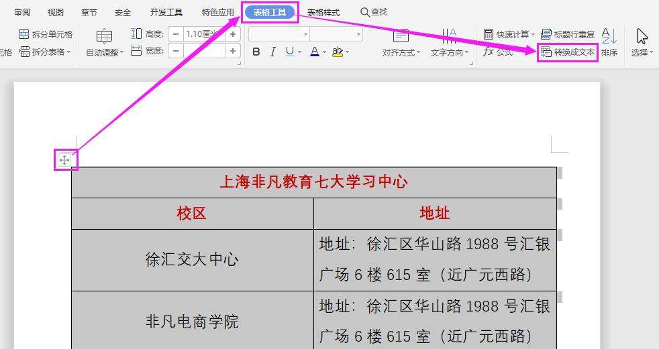Apply the yellow text highlight color
The height and width of the screenshot is (349, 659).
click(338, 52)
